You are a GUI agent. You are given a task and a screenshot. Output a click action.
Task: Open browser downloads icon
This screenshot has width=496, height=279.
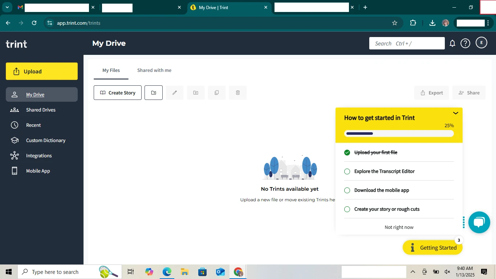click(432, 23)
